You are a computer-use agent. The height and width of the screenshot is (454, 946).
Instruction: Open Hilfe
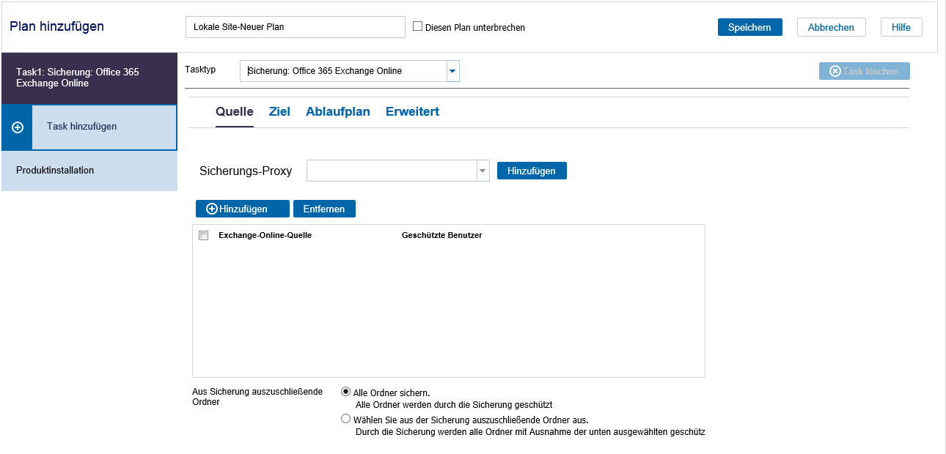pos(901,27)
